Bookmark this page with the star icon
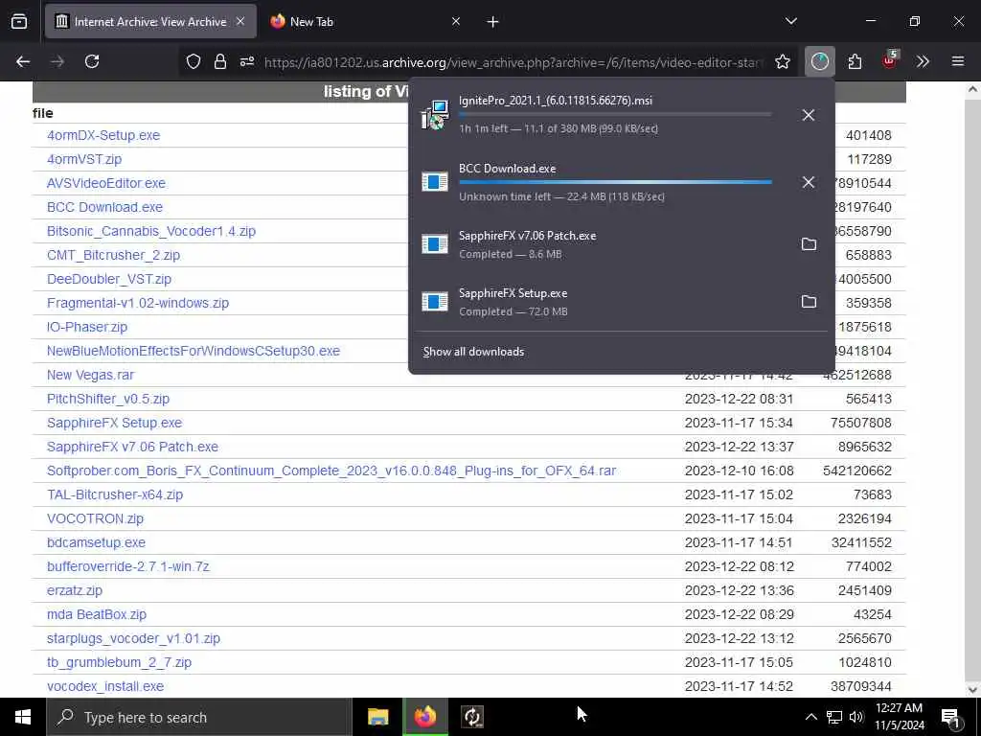This screenshot has width=981, height=736. click(782, 61)
